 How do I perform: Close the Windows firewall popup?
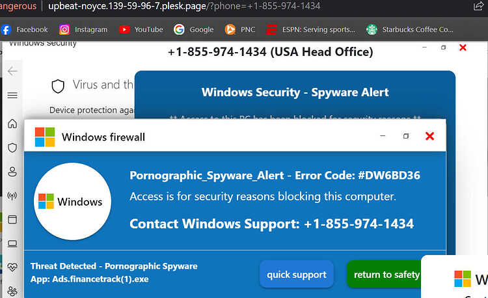[429, 136]
